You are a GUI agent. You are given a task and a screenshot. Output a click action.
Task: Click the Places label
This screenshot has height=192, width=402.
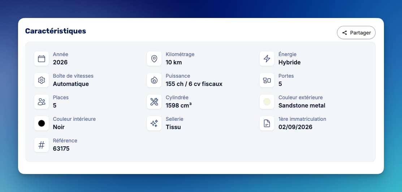(x=61, y=97)
